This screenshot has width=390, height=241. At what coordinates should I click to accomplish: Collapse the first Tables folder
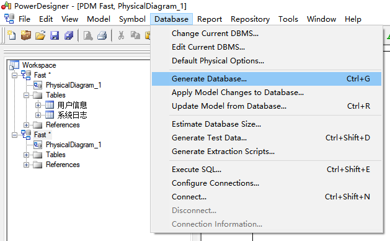(x=27, y=95)
